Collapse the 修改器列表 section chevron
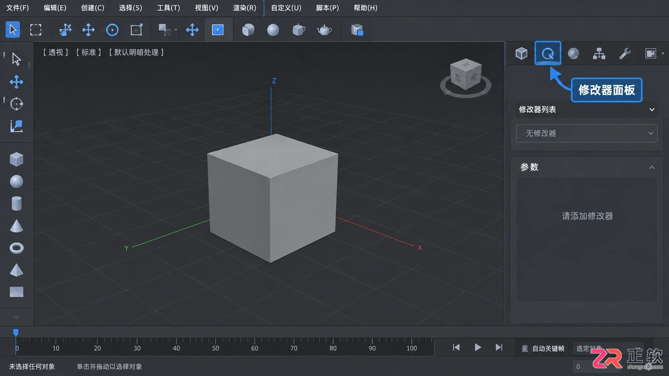669x376 pixels. (x=652, y=110)
